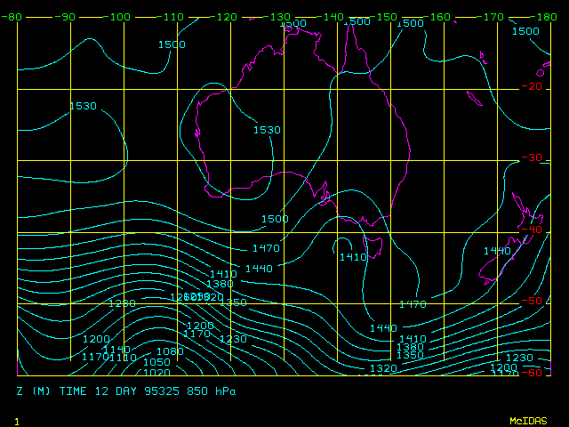This screenshot has height=427, width=569.
Task: Select the 1020 contour label at bottom
Action: (x=156, y=373)
